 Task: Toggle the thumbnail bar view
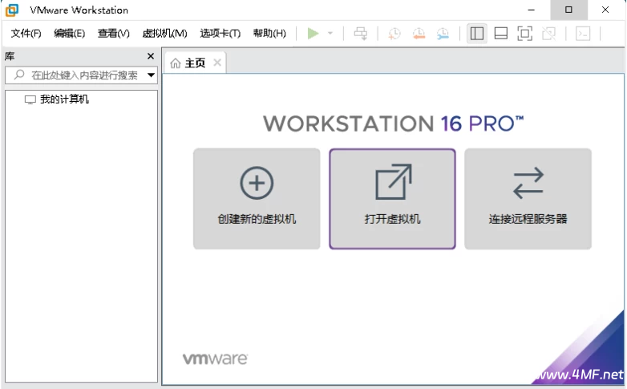[500, 33]
